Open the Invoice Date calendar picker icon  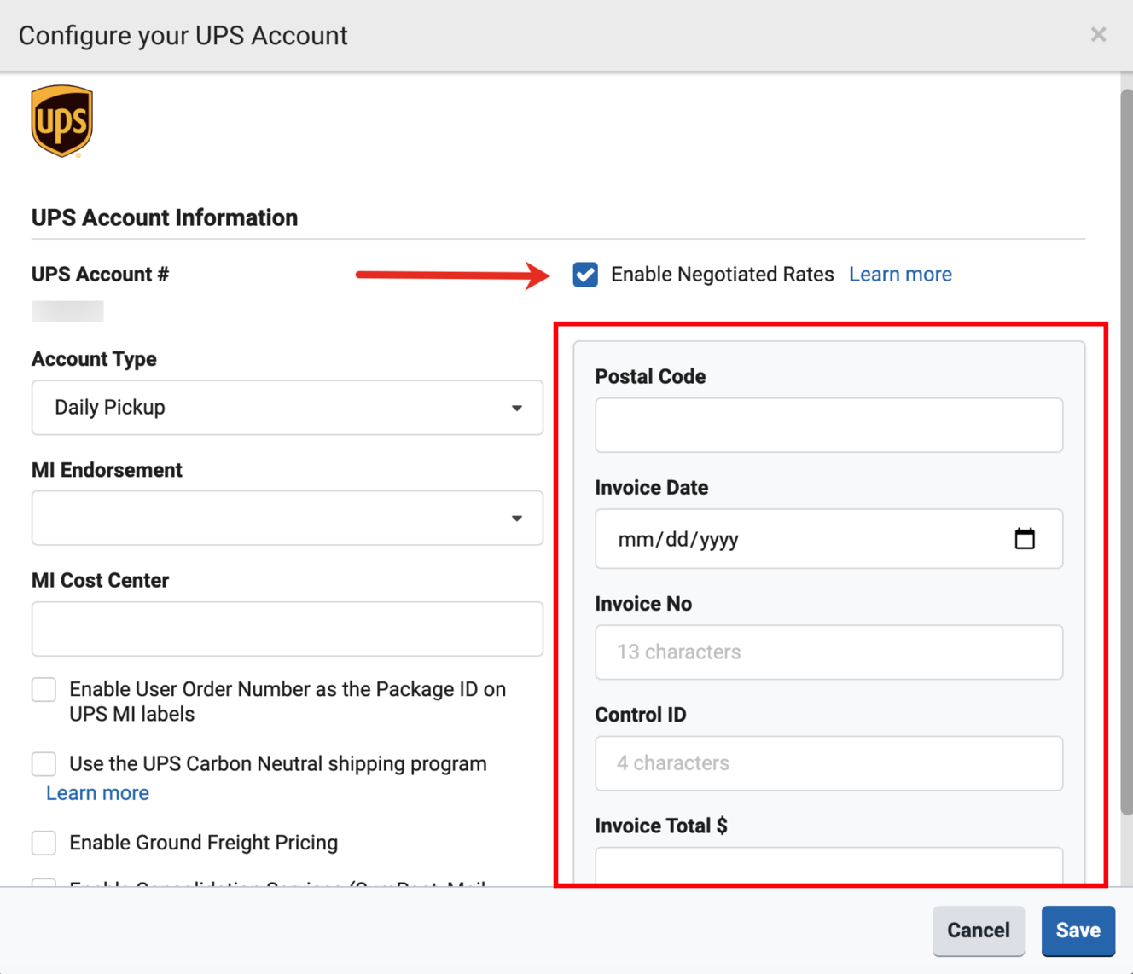1025,539
